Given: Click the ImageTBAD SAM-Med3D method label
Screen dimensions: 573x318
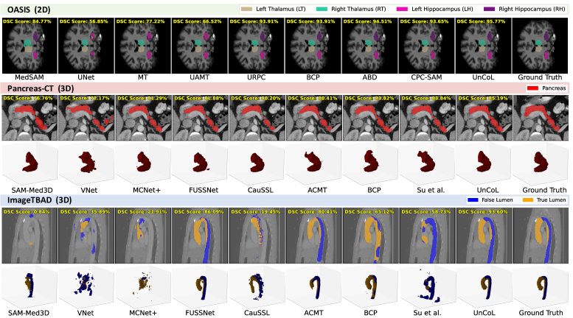Looking at the screenshot, I should click(29, 313).
